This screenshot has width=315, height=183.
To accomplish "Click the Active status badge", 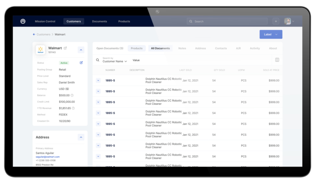I will click(64, 63).
